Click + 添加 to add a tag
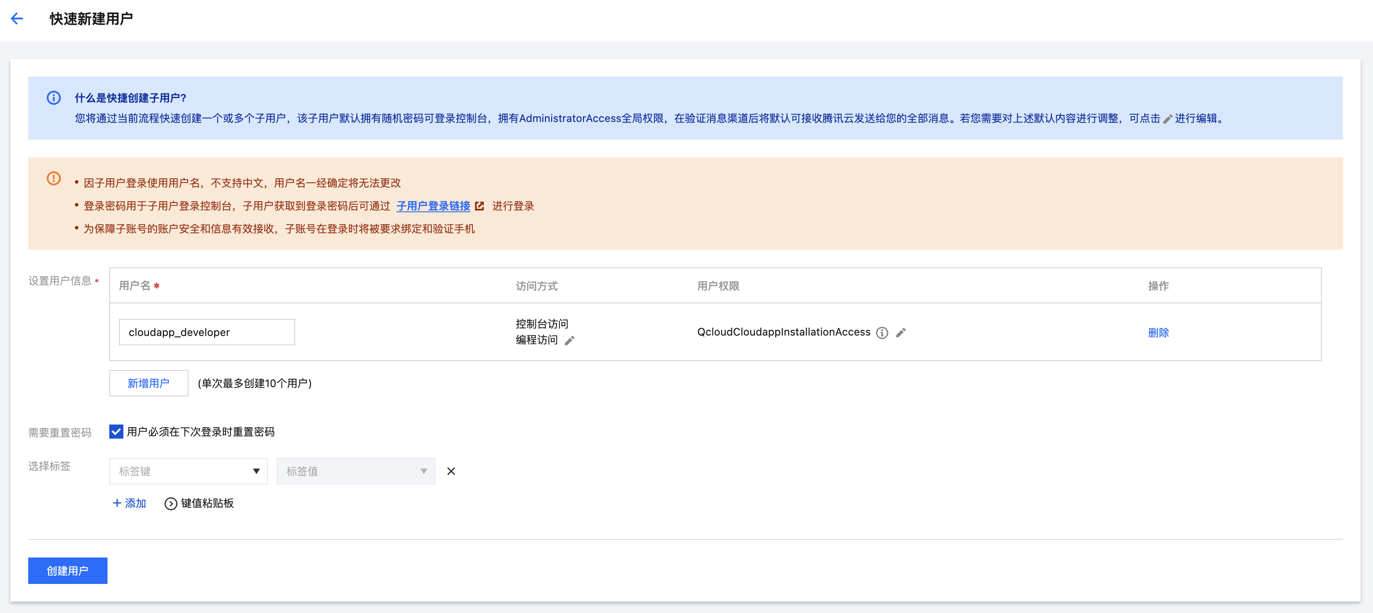The image size is (1373, 613). [130, 503]
